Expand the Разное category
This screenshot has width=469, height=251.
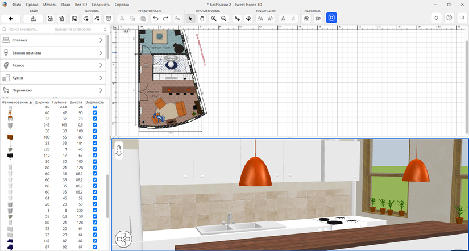tap(53, 65)
